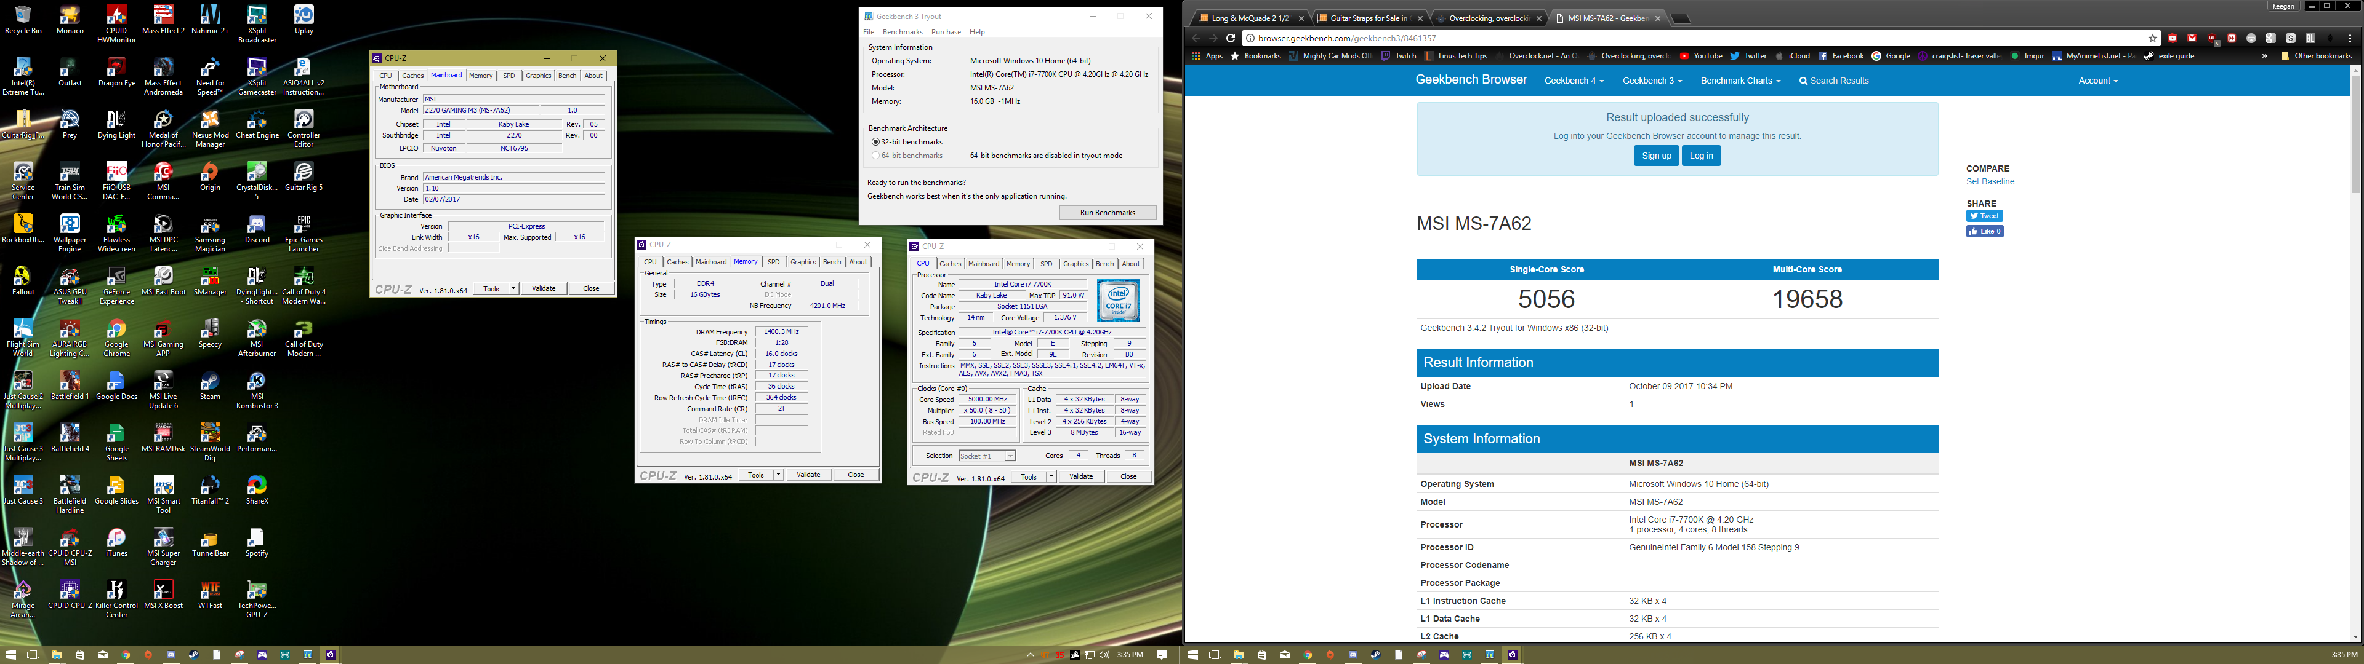The image size is (2364, 664).
Task: Open Geekbench 3 Purchase menu
Action: pyautogui.click(x=946, y=32)
